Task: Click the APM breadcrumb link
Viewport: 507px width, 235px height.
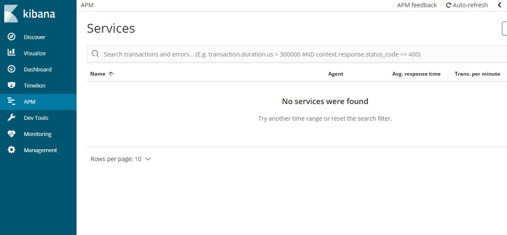Action: click(87, 5)
